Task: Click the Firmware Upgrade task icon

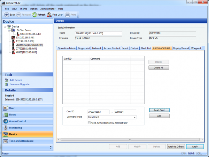Action: (x=7, y=84)
